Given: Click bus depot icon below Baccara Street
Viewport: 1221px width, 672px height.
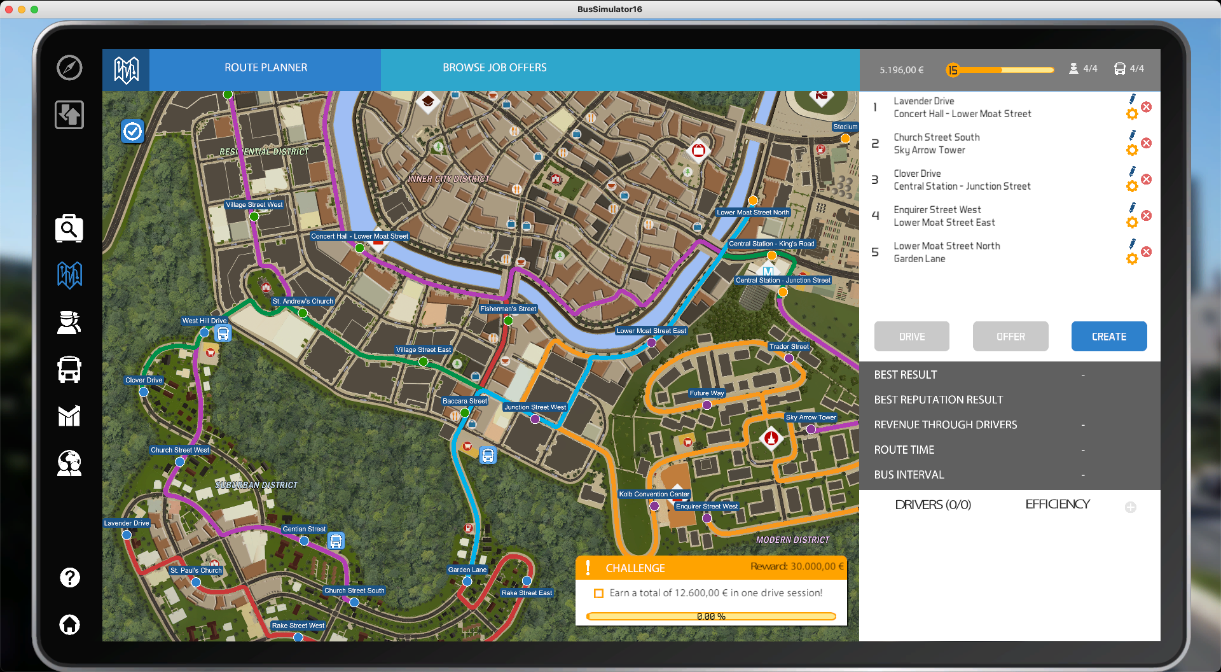Looking at the screenshot, I should (487, 456).
